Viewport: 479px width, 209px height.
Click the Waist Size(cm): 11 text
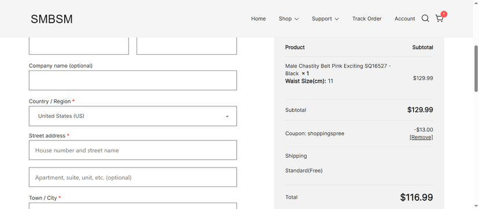(309, 81)
